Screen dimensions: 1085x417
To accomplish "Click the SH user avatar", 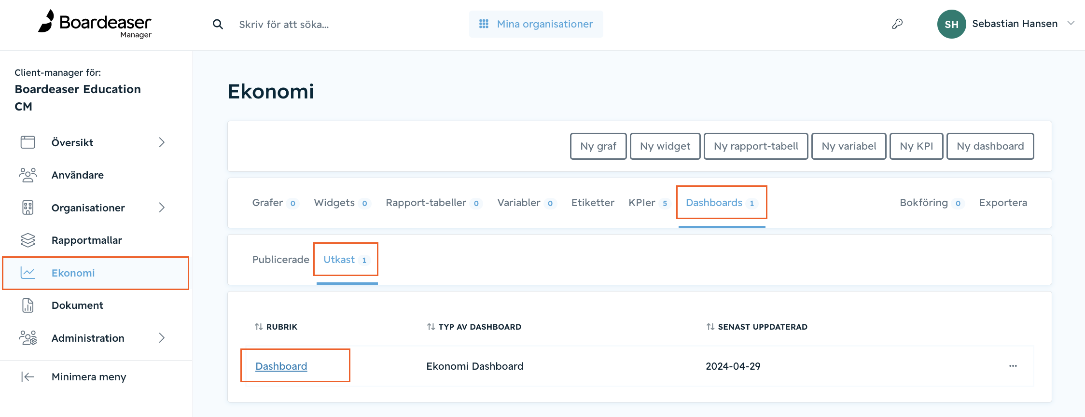I will point(951,24).
